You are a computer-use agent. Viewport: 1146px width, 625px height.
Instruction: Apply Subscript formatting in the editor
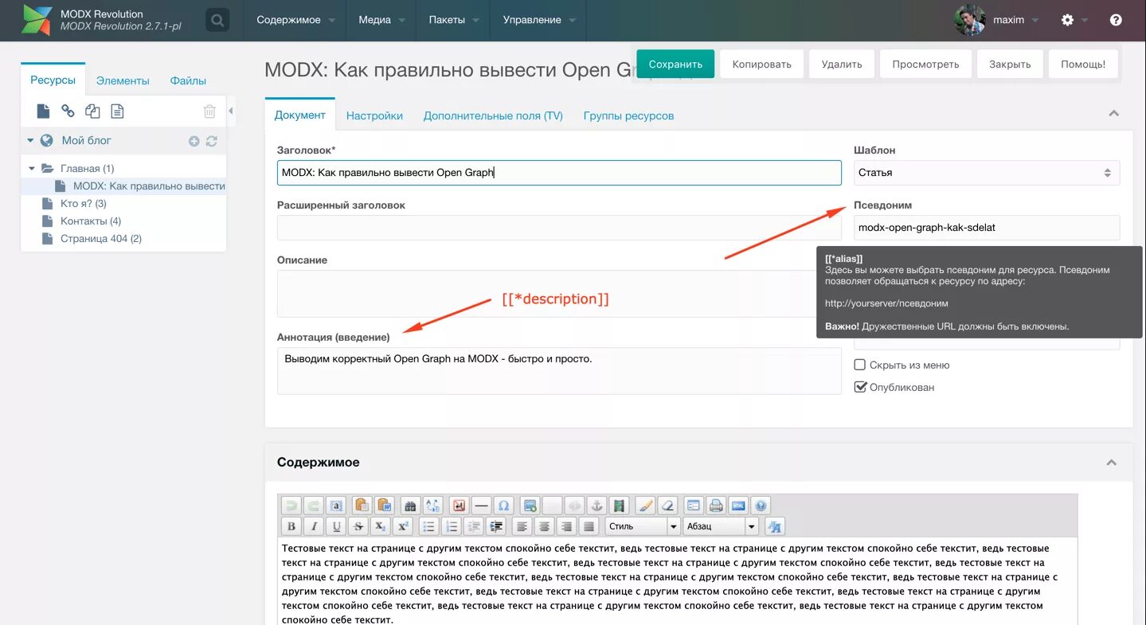pyautogui.click(x=381, y=526)
